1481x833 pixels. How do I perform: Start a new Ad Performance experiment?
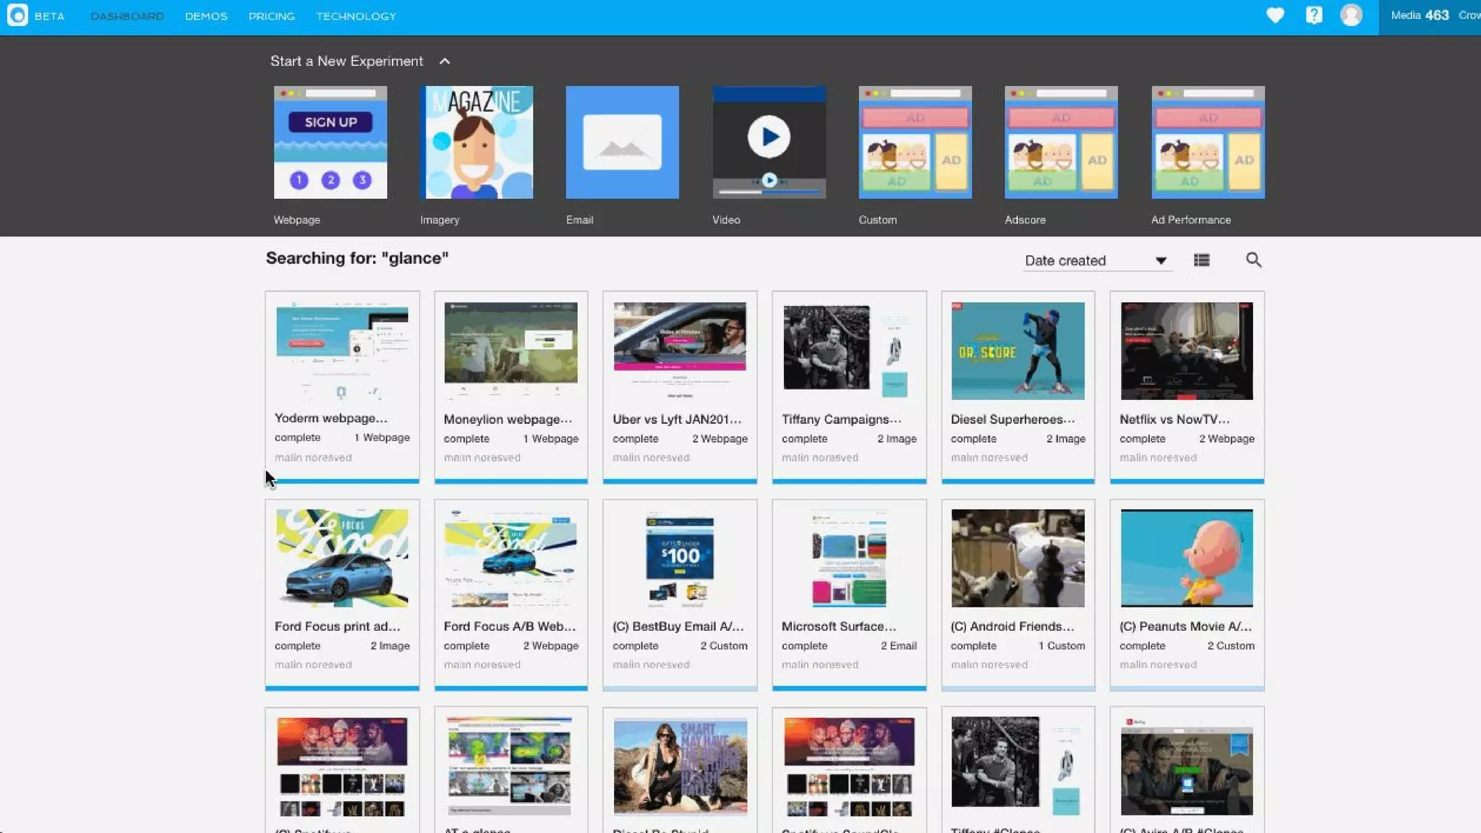click(1208, 142)
